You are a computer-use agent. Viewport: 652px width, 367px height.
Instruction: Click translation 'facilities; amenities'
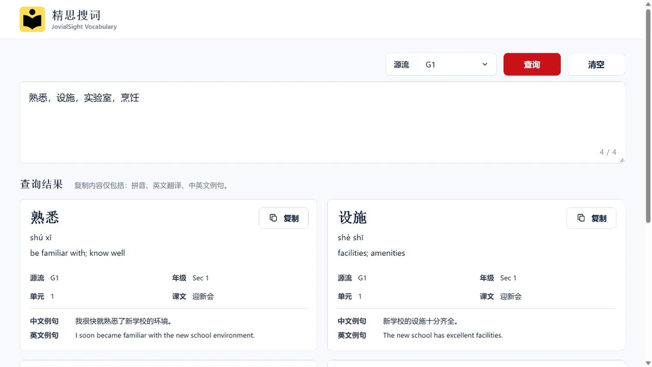371,253
